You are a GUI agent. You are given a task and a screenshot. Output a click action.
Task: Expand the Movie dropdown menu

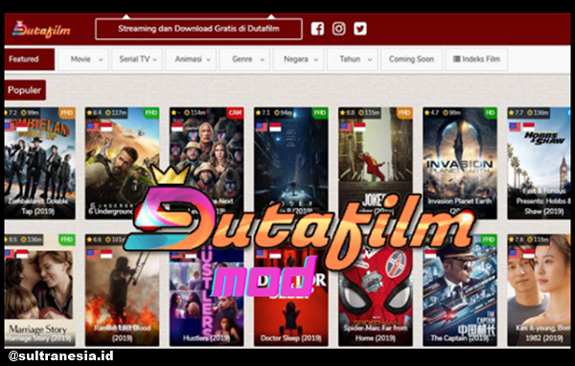pos(83,59)
